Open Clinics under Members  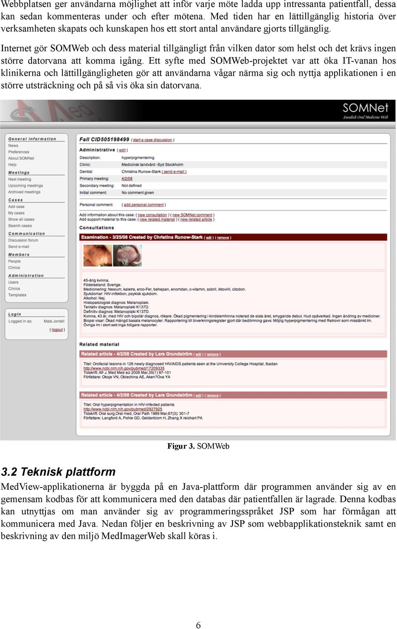point(14,268)
